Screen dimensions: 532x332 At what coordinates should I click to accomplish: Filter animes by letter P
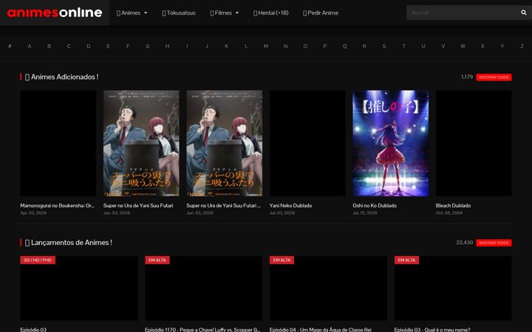tap(324, 46)
